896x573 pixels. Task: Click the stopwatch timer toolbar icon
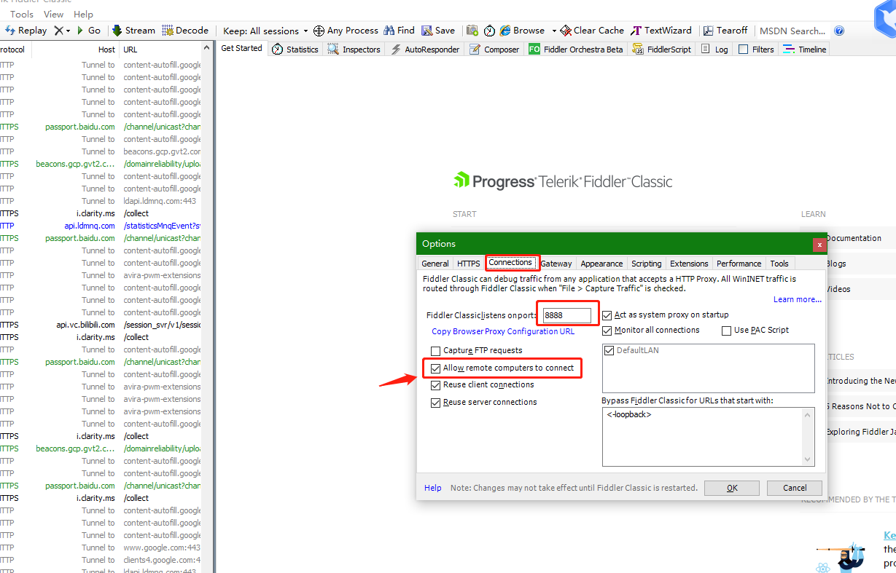(489, 31)
